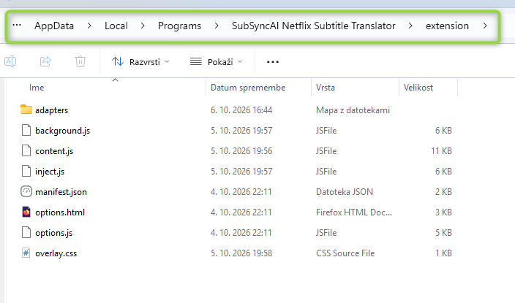This screenshot has width=515, height=303.
Task: Select manifest.json file icon
Action: coord(26,191)
